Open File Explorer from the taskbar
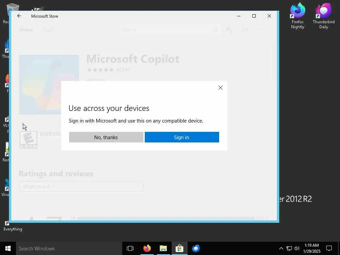Screen dimensions: 340x255 tap(163, 248)
